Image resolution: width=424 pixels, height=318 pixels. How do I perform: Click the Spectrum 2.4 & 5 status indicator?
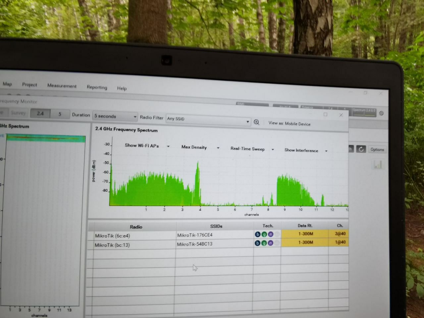click(x=364, y=112)
